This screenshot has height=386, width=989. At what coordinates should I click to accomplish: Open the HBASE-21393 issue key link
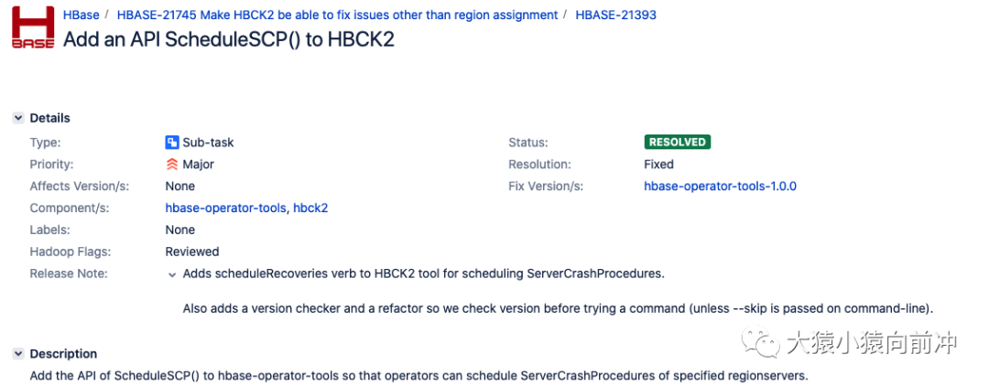tap(615, 15)
